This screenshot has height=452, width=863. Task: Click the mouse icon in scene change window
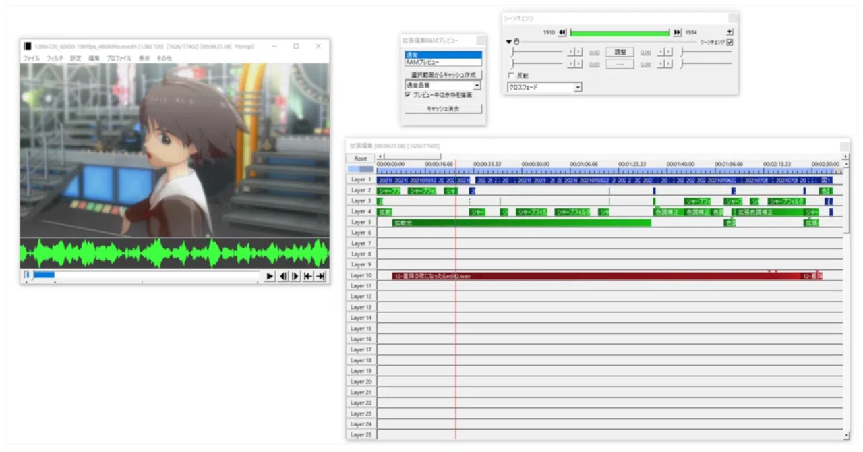(516, 42)
